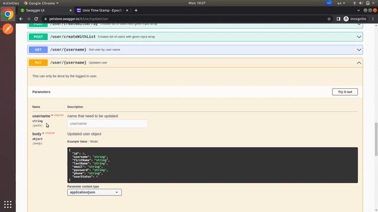Open Show Applications grid in the dock

tap(8, 204)
